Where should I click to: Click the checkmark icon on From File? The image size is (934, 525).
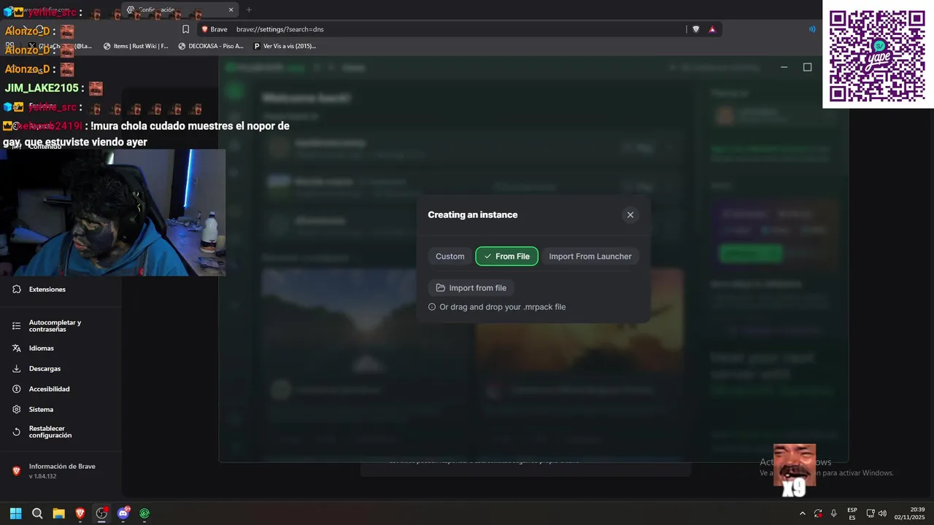click(487, 256)
